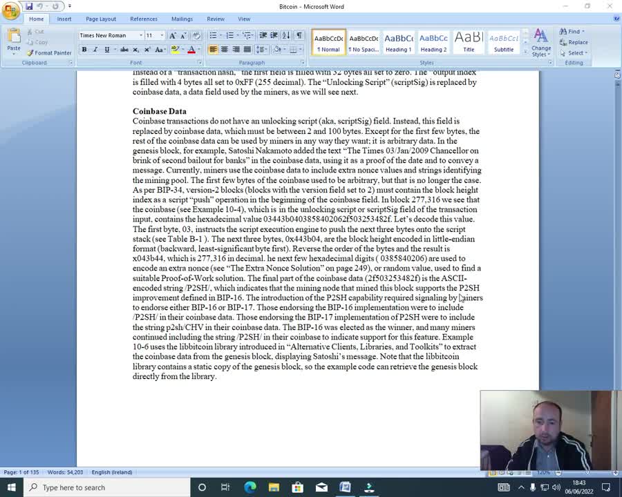Expand Paragraph dialog launcher

click(x=302, y=63)
